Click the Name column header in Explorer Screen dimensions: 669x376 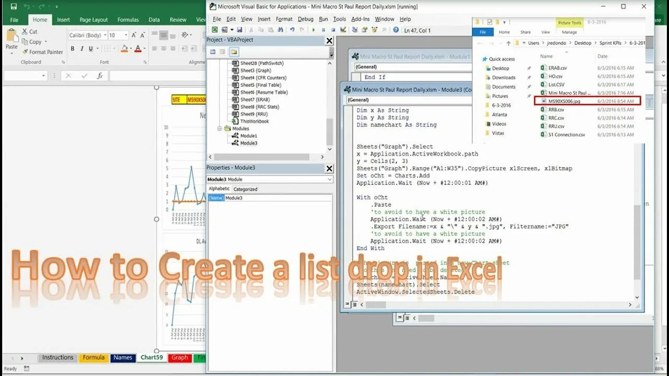click(x=546, y=56)
